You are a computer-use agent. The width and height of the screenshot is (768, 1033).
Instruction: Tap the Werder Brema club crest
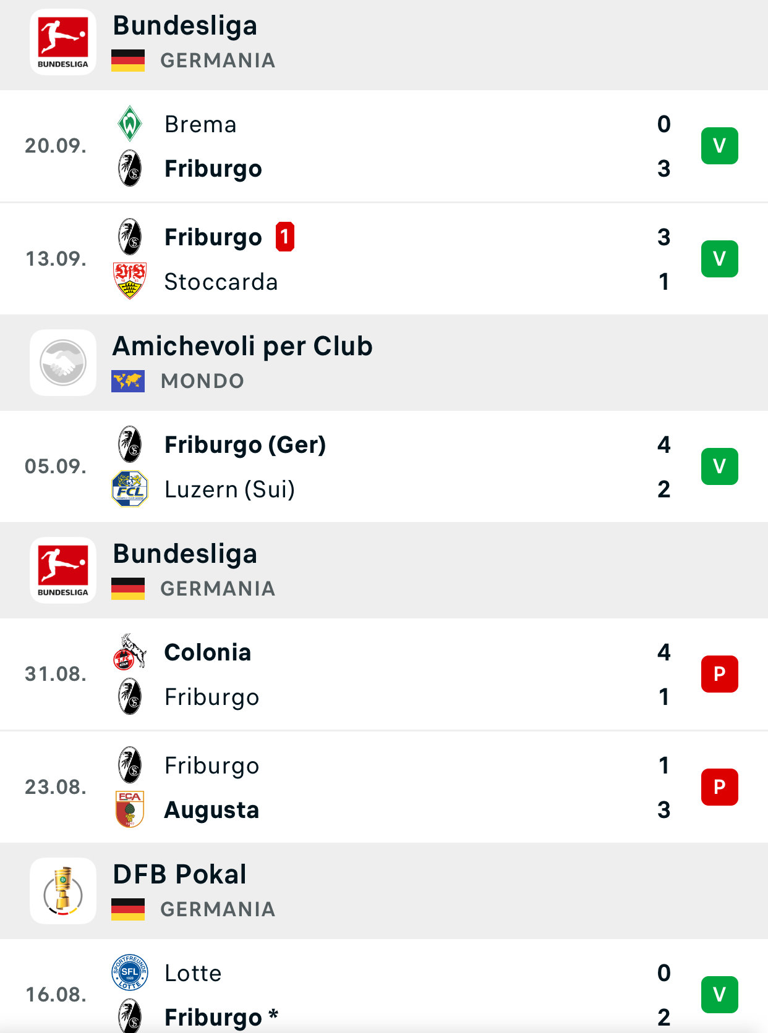[130, 124]
